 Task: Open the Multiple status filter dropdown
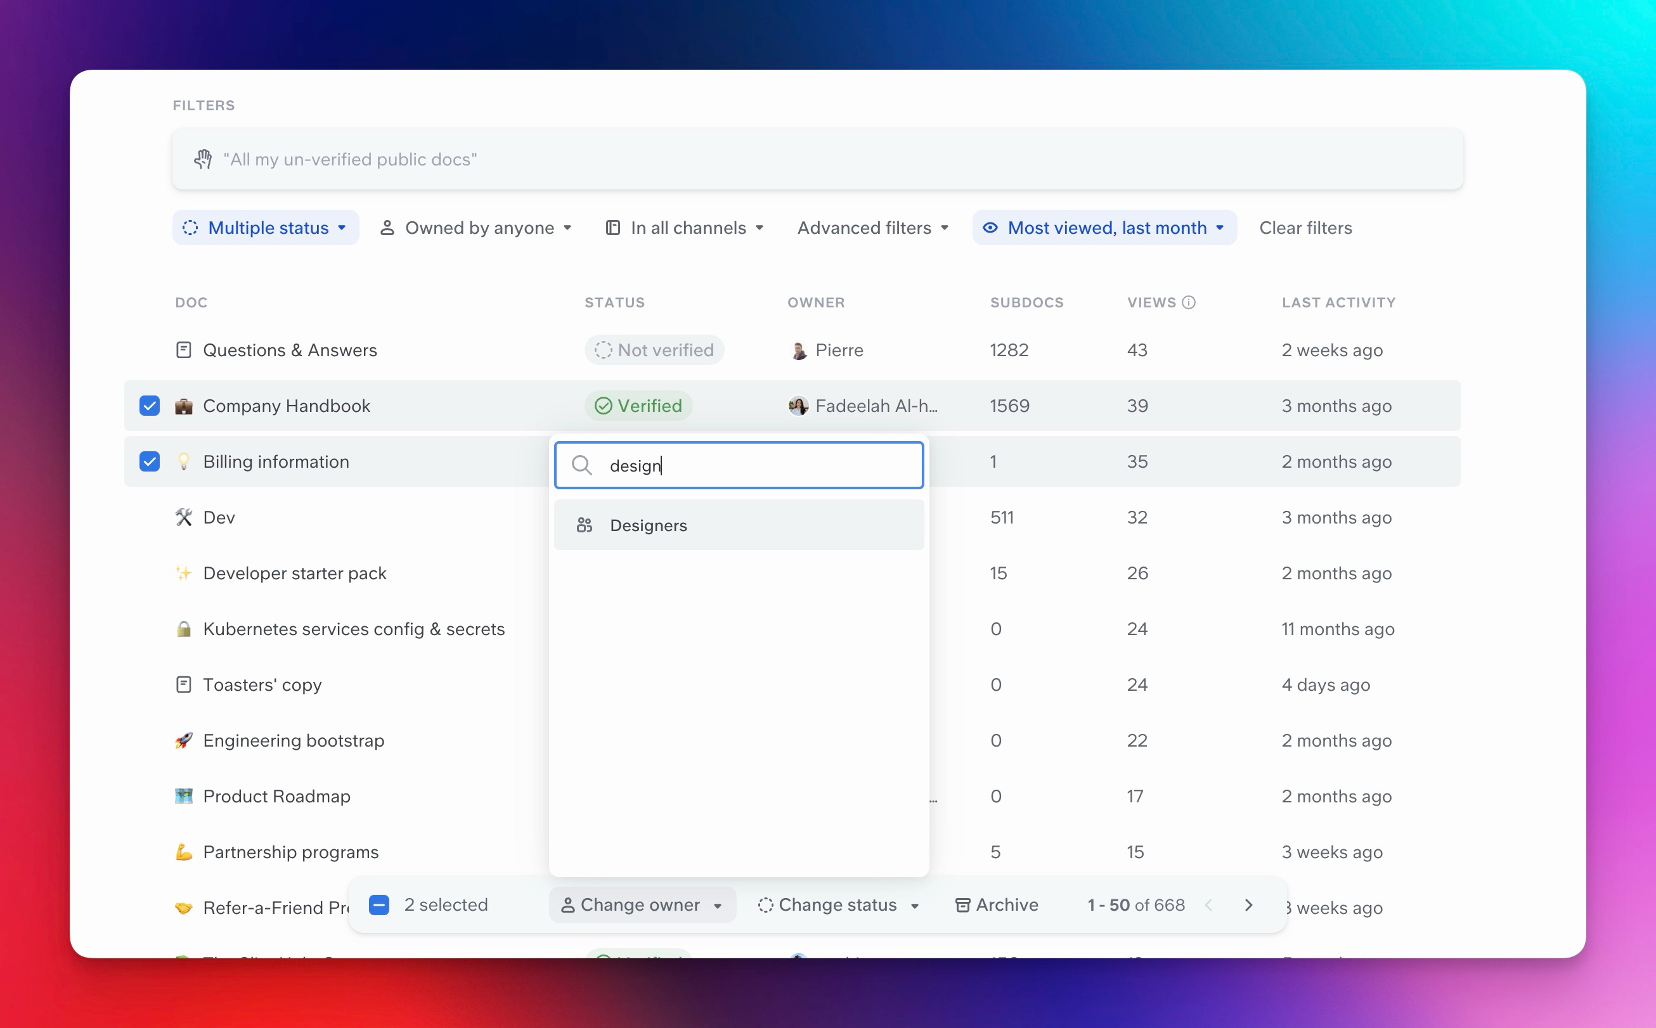(x=265, y=228)
